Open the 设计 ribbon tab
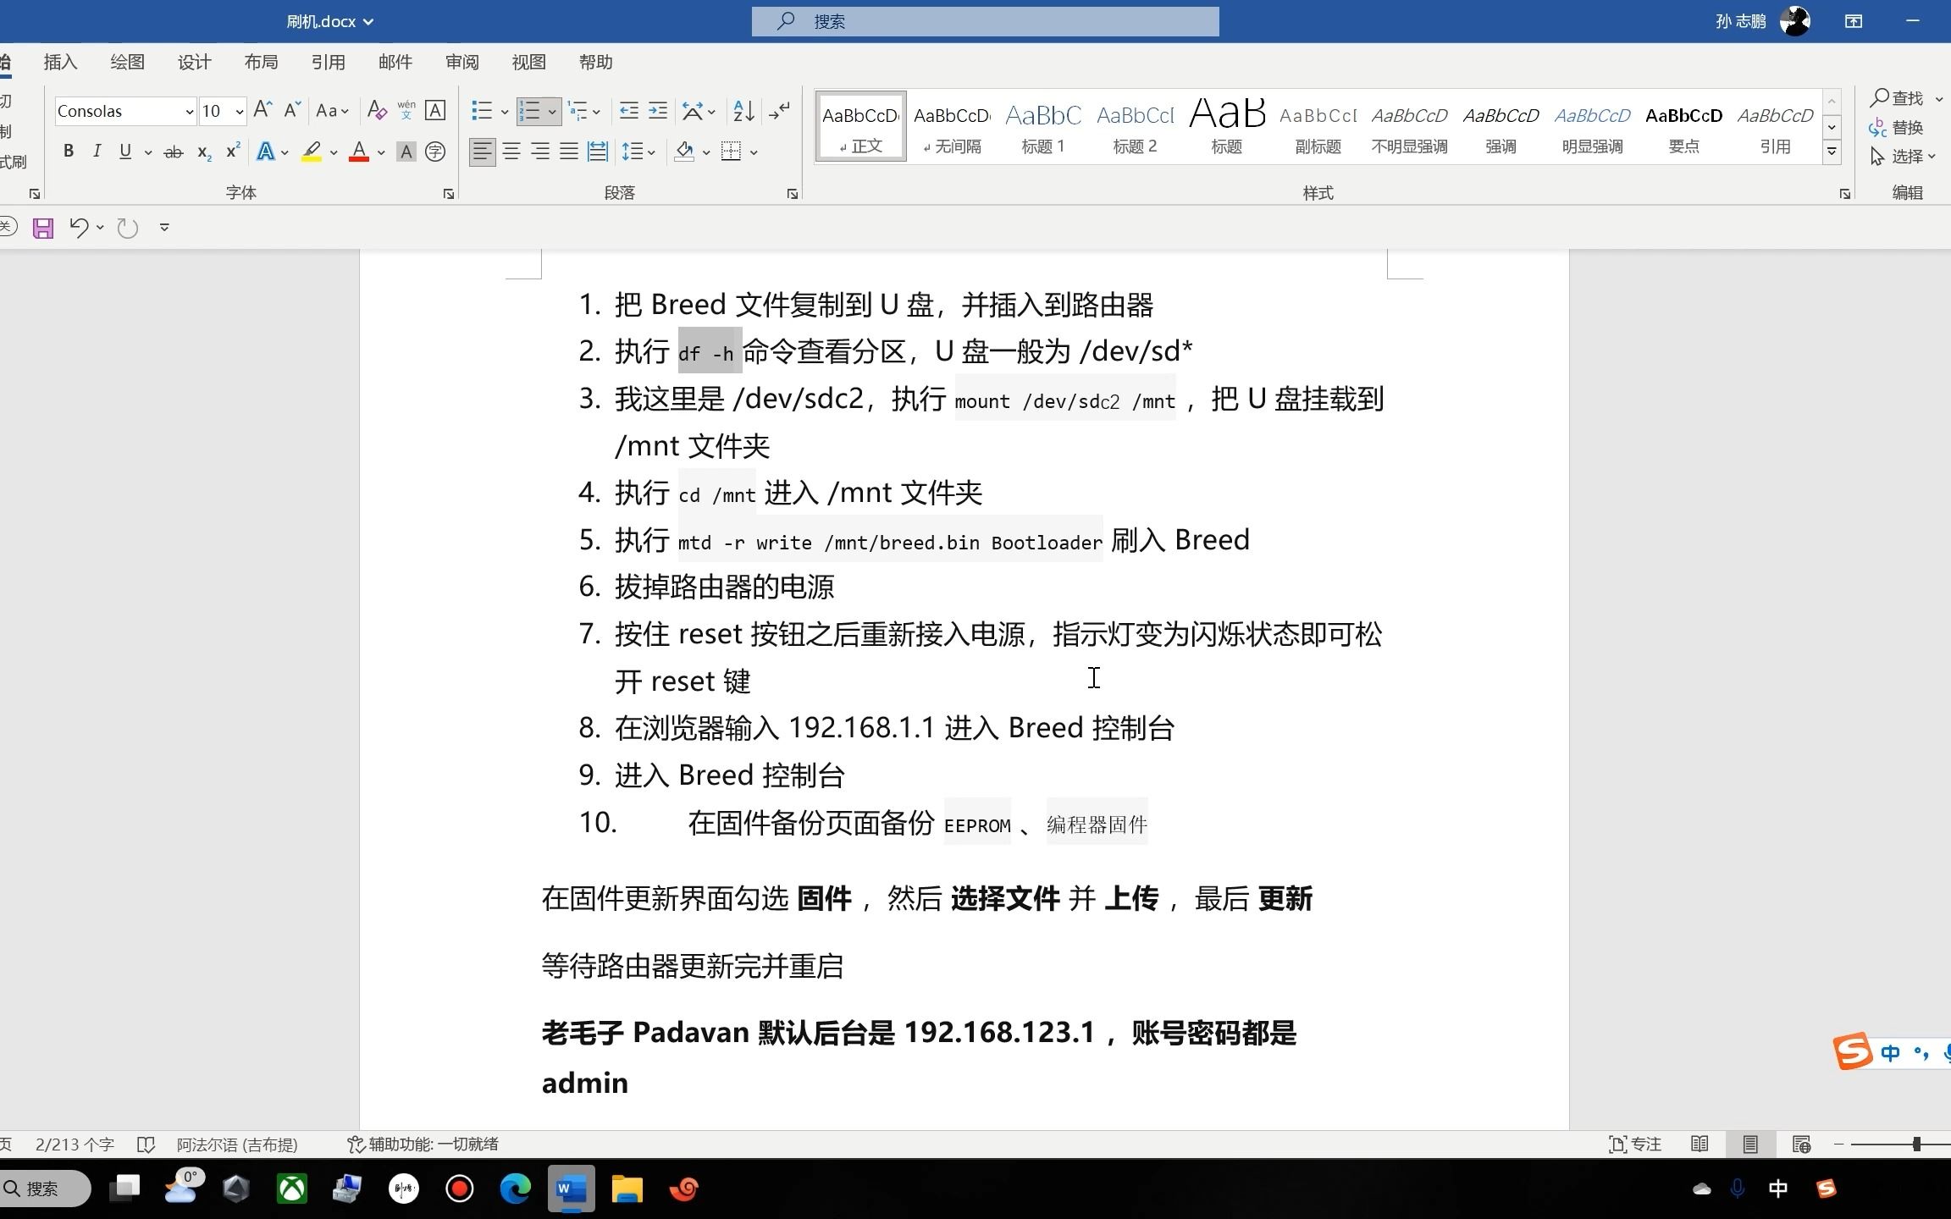 [194, 62]
